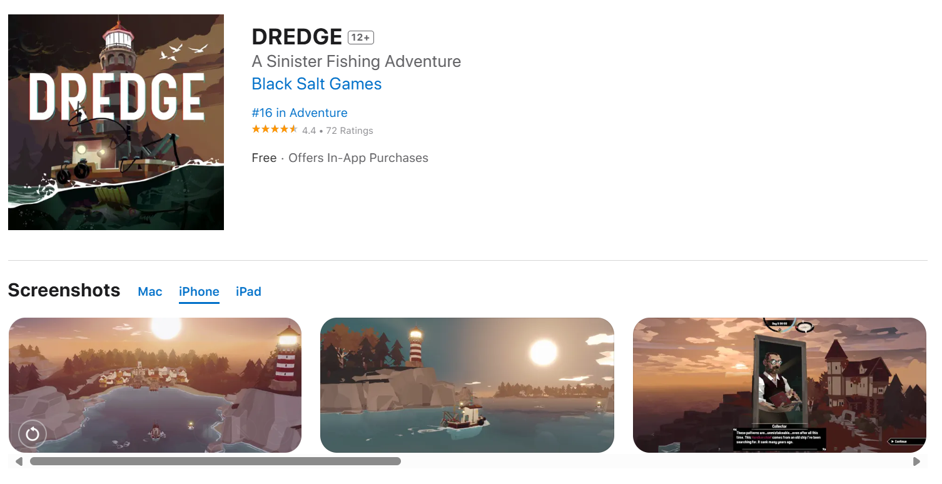This screenshot has height=484, width=942.
Task: Click the DREDGE app title heading
Action: [x=297, y=37]
